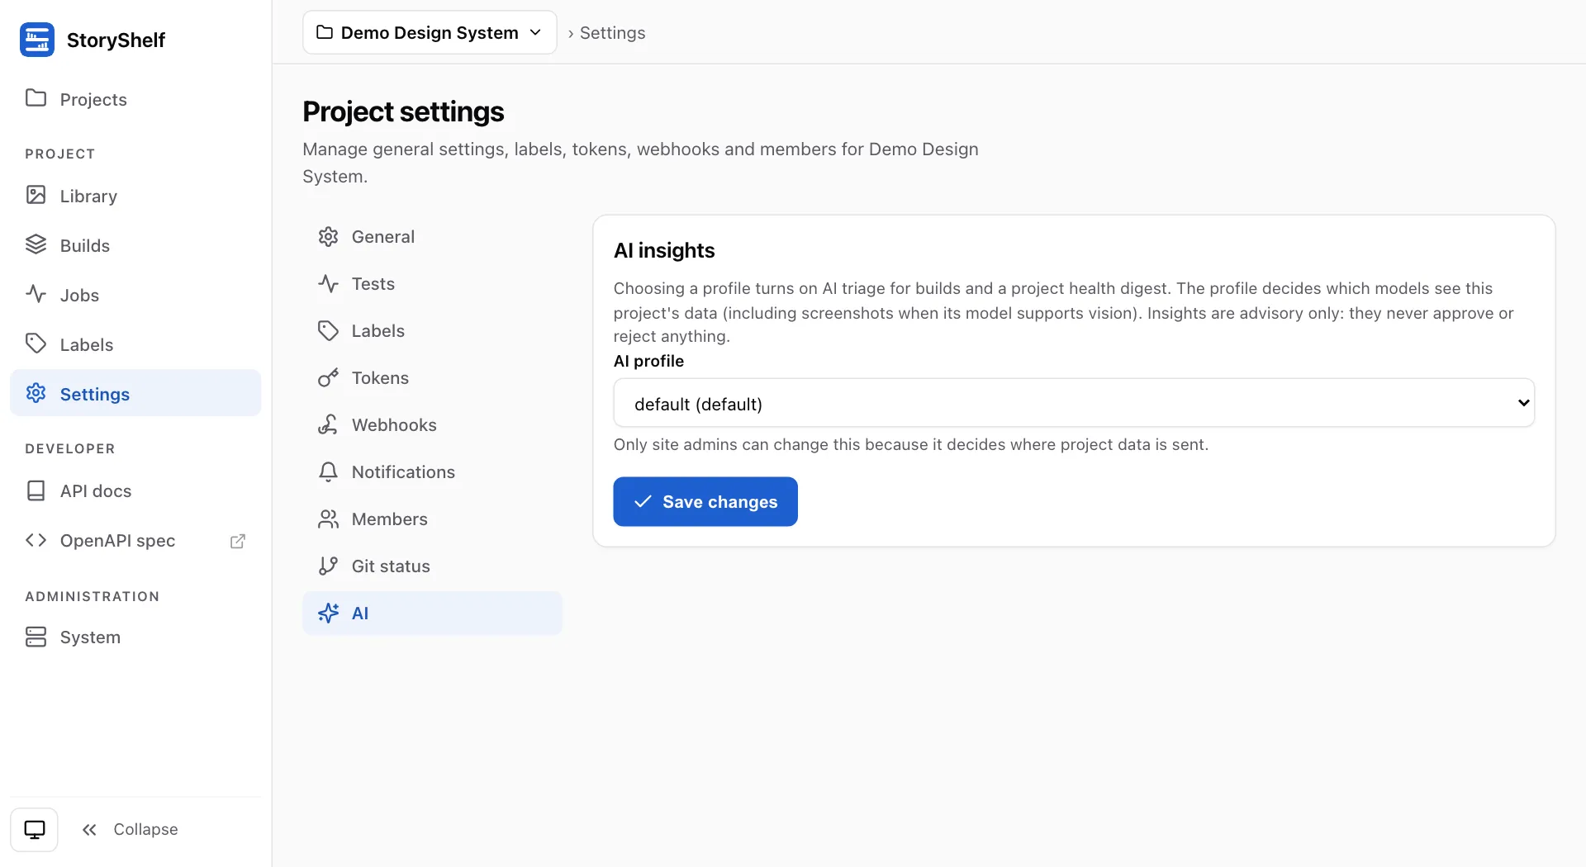Click the Jobs activity icon

click(36, 294)
